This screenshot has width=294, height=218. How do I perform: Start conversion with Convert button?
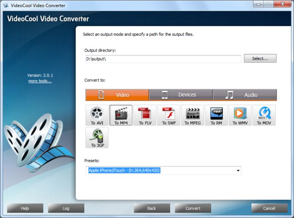pos(193,208)
